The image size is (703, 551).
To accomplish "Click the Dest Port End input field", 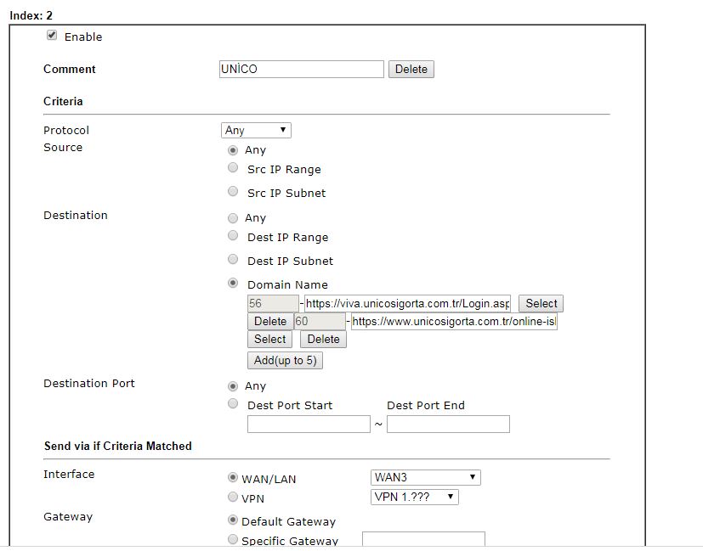I will tap(448, 424).
